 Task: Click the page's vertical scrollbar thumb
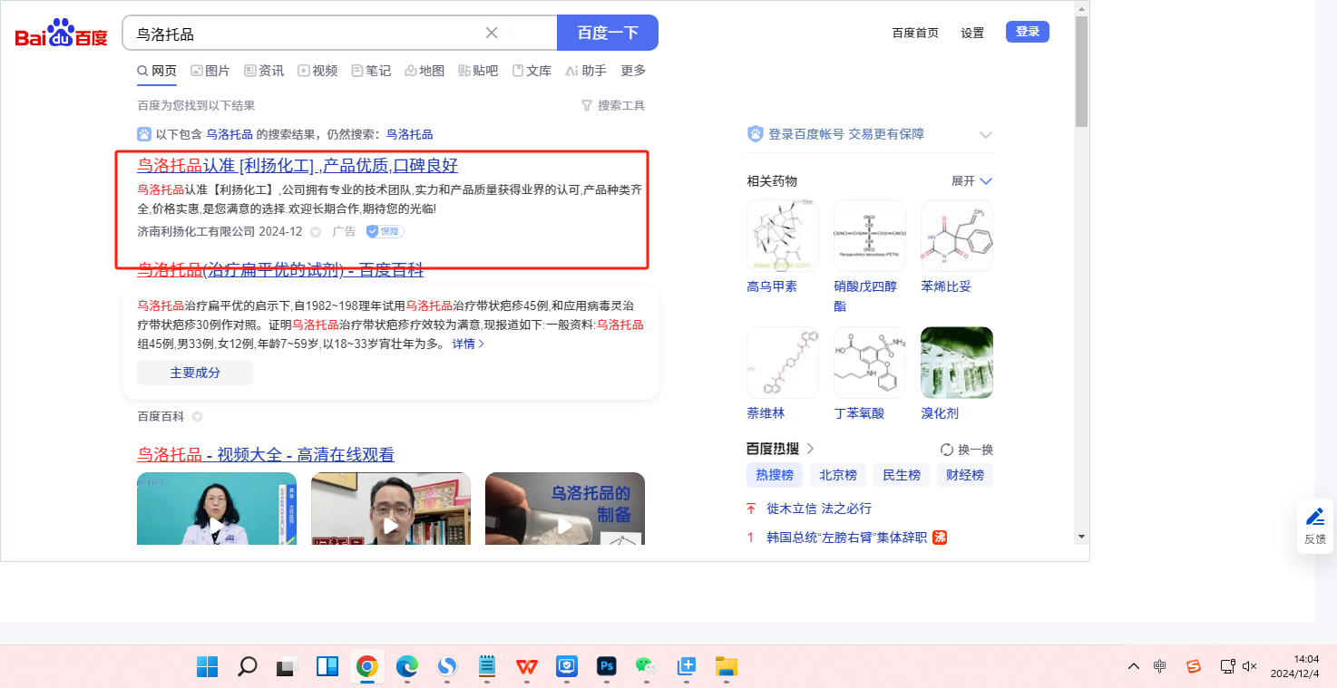[1081, 73]
